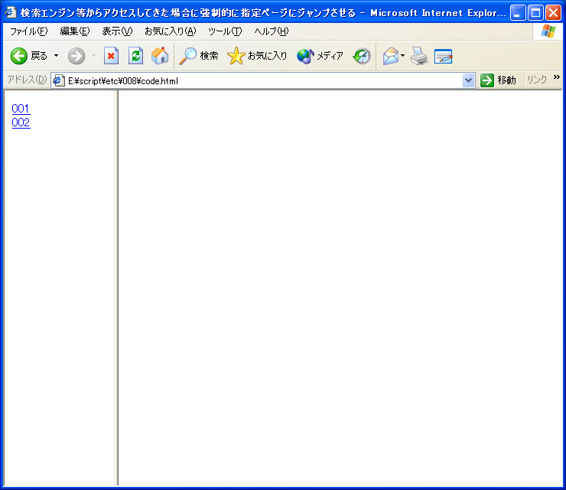Open the Tools (ツール) menu

[224, 31]
